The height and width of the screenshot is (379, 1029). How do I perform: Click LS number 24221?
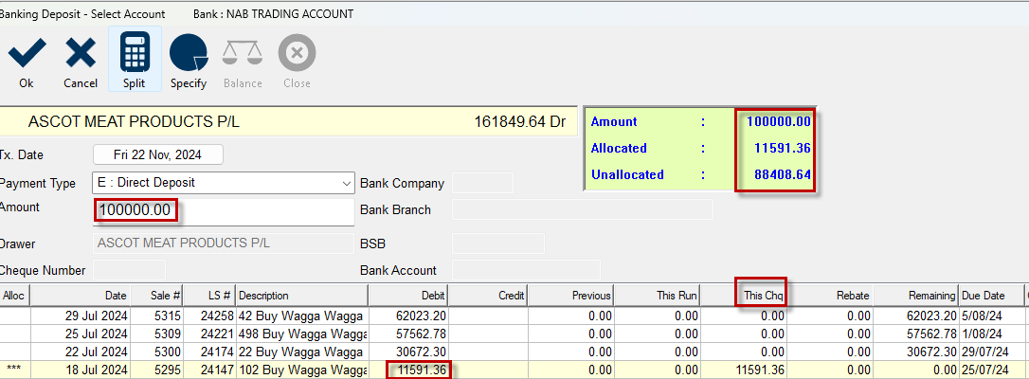tap(216, 334)
